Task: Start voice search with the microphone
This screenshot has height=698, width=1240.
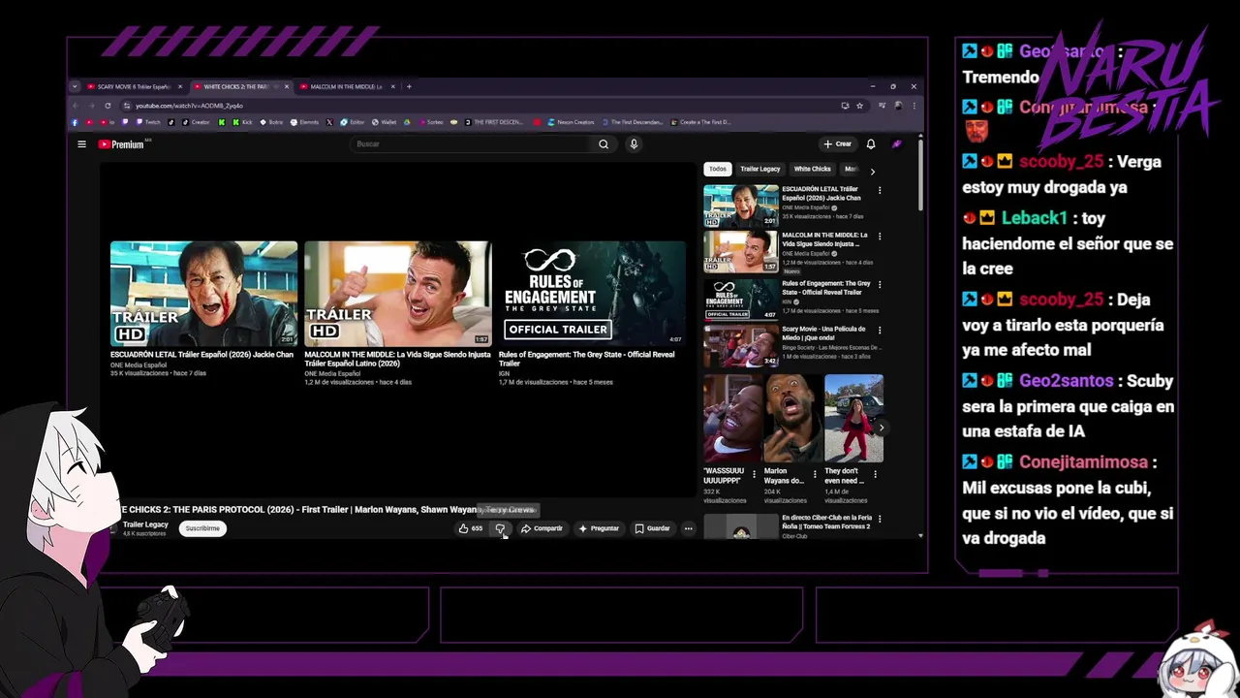Action: coord(634,144)
